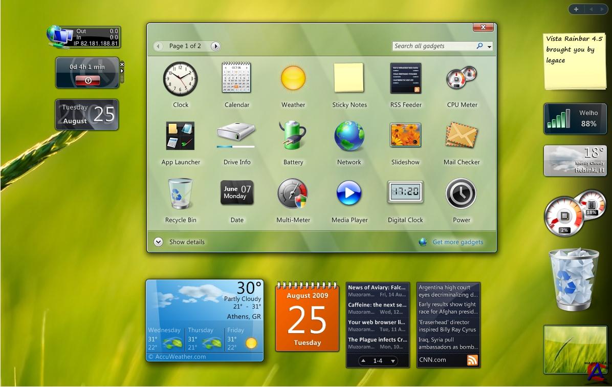Click the Recycle Bin gadget icon

coord(180,193)
